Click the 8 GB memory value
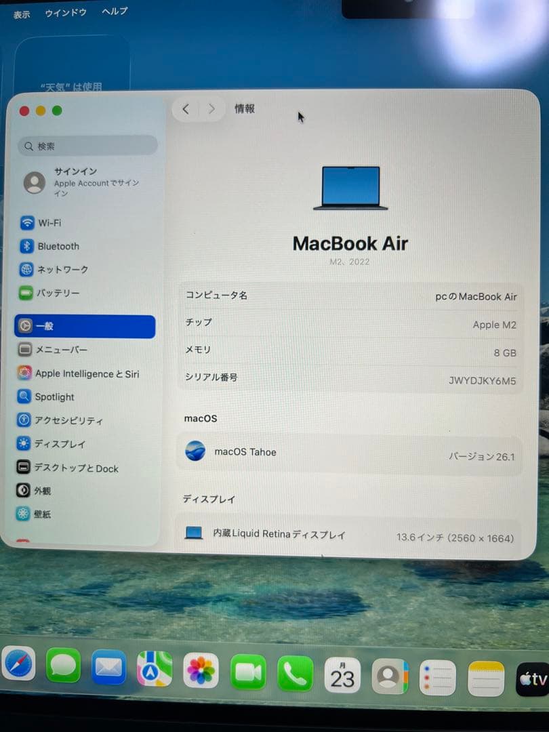The height and width of the screenshot is (732, 549). click(x=505, y=353)
